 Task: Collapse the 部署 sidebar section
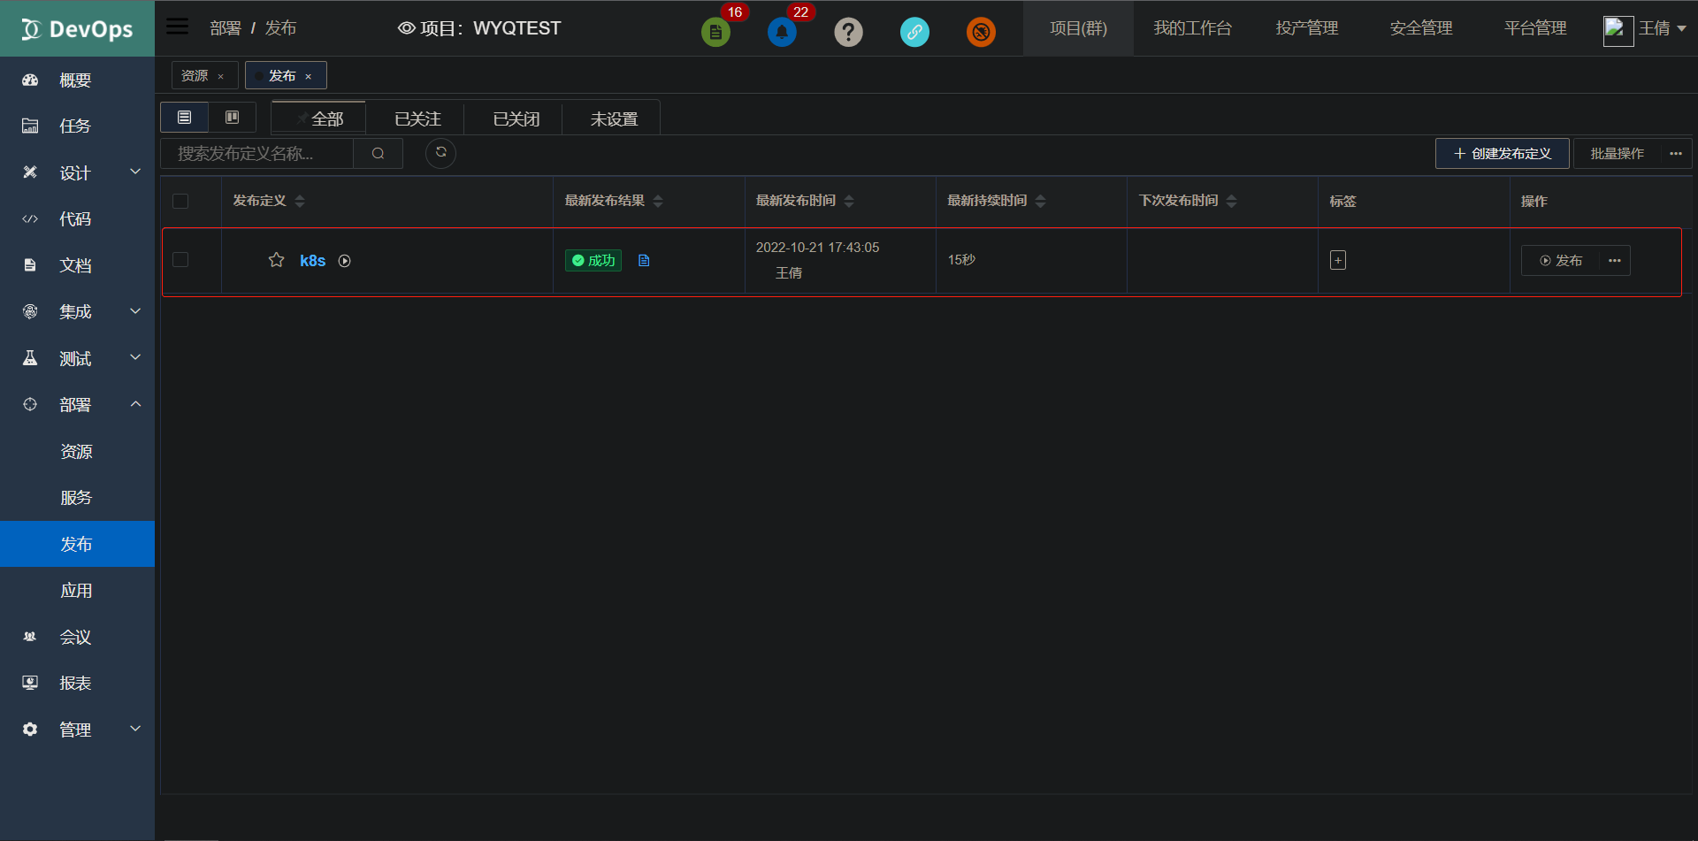[x=135, y=404]
